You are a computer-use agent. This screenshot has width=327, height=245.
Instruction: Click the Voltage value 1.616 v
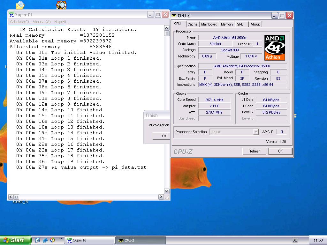click(251, 56)
